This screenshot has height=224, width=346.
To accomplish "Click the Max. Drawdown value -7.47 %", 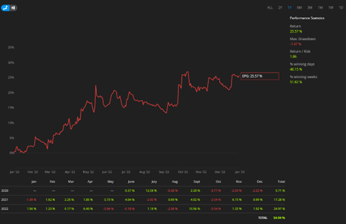I will tap(295, 44).
